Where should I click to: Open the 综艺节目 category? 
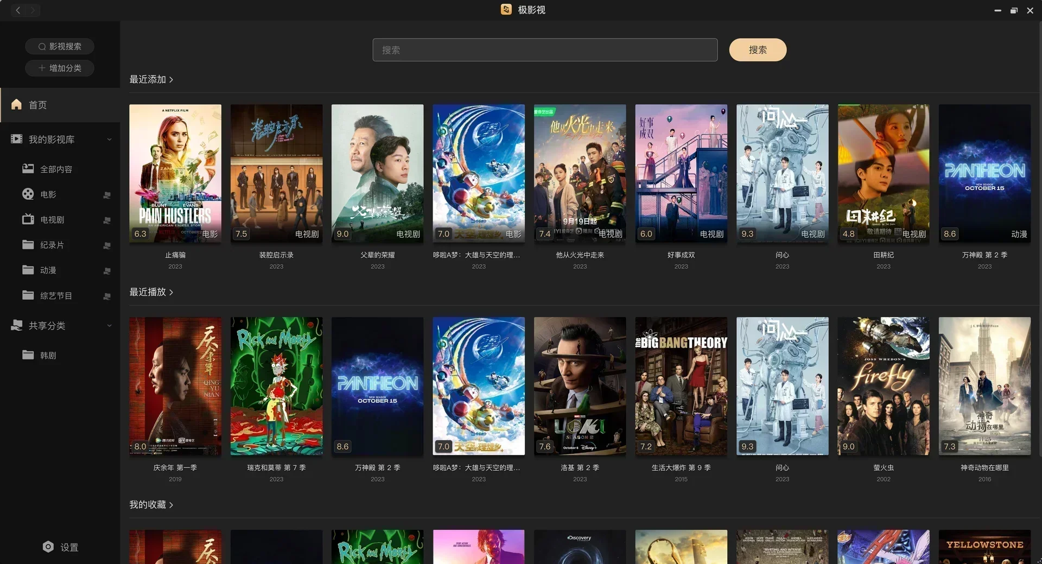(x=60, y=296)
